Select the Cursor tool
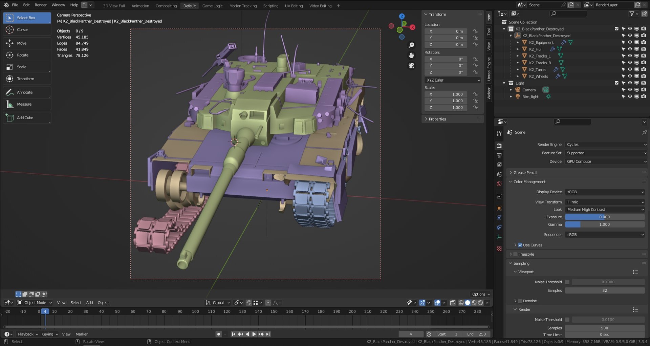The height and width of the screenshot is (346, 650). click(27, 30)
